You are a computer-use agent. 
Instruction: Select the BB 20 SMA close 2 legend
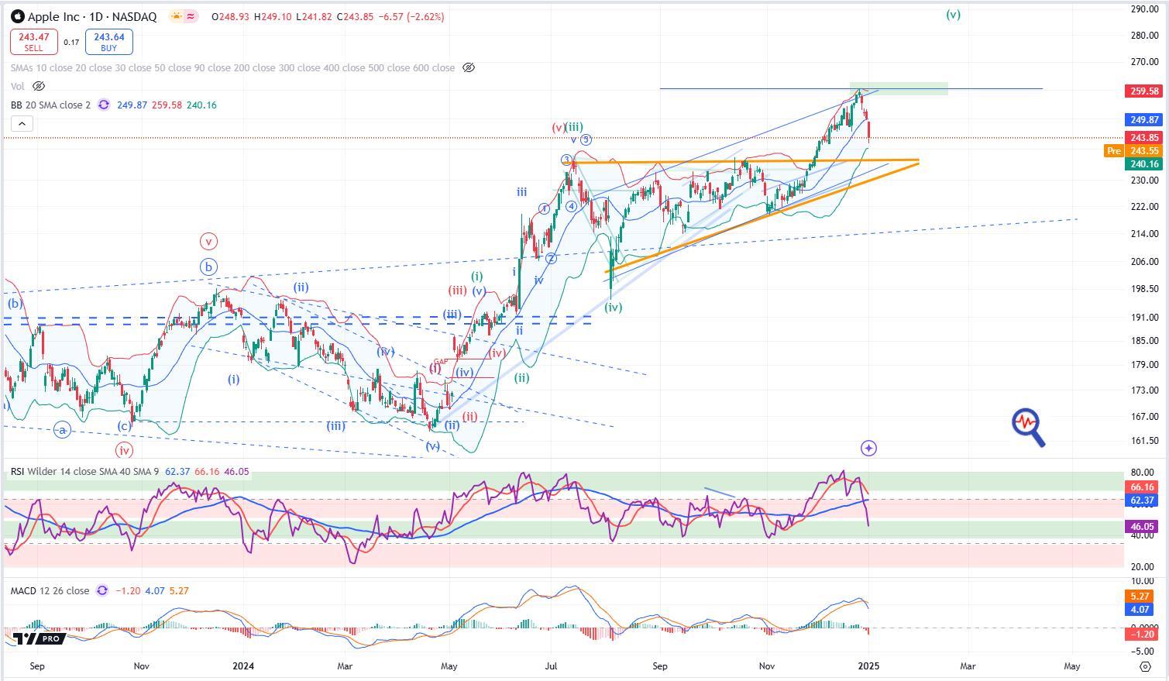pos(51,105)
